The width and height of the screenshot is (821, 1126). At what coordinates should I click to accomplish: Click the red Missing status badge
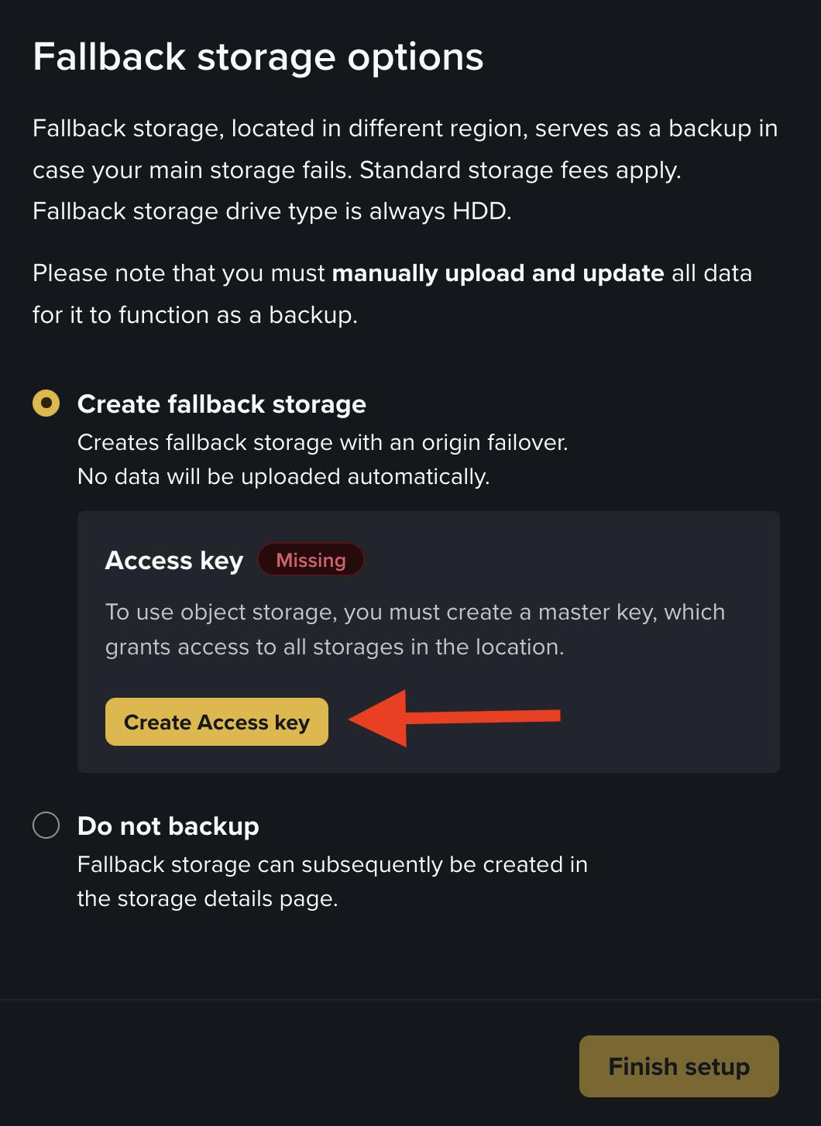311,560
